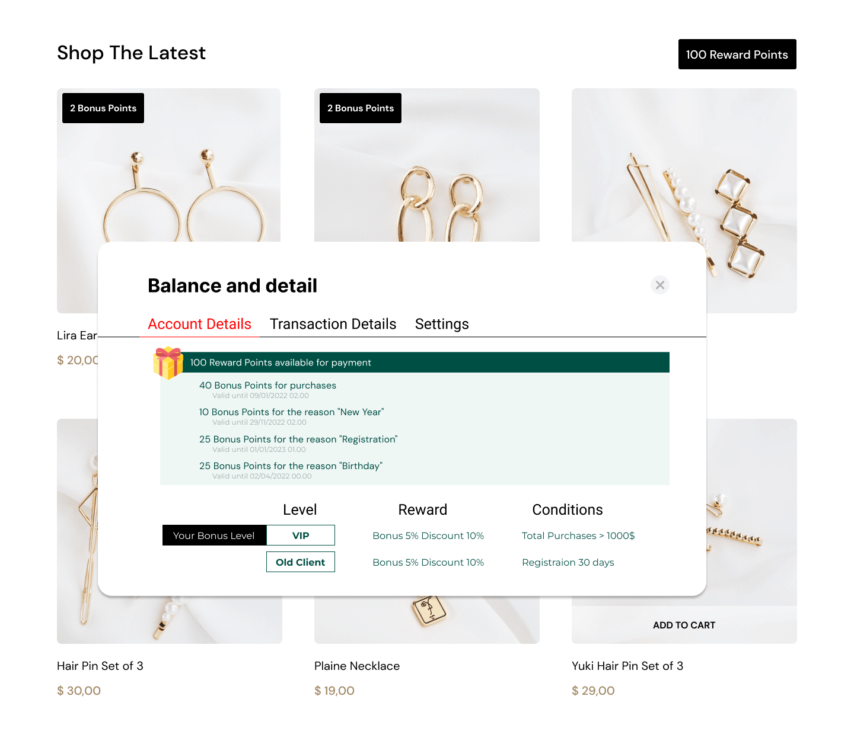The width and height of the screenshot is (854, 738).
Task: Click the $ 29,00 price
Action: 593,691
